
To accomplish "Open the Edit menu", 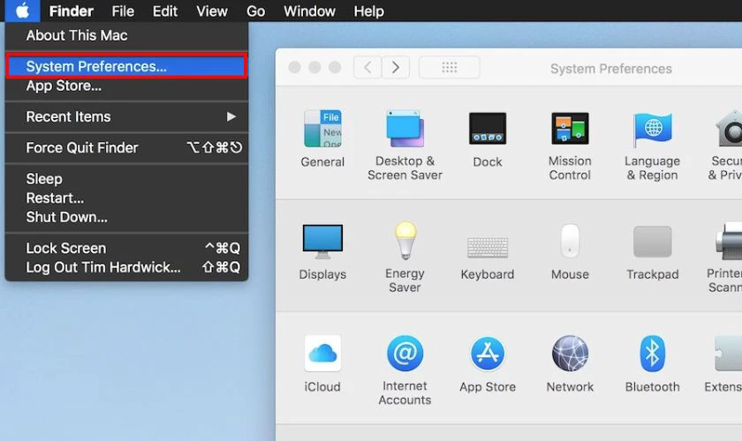I will 164,11.
